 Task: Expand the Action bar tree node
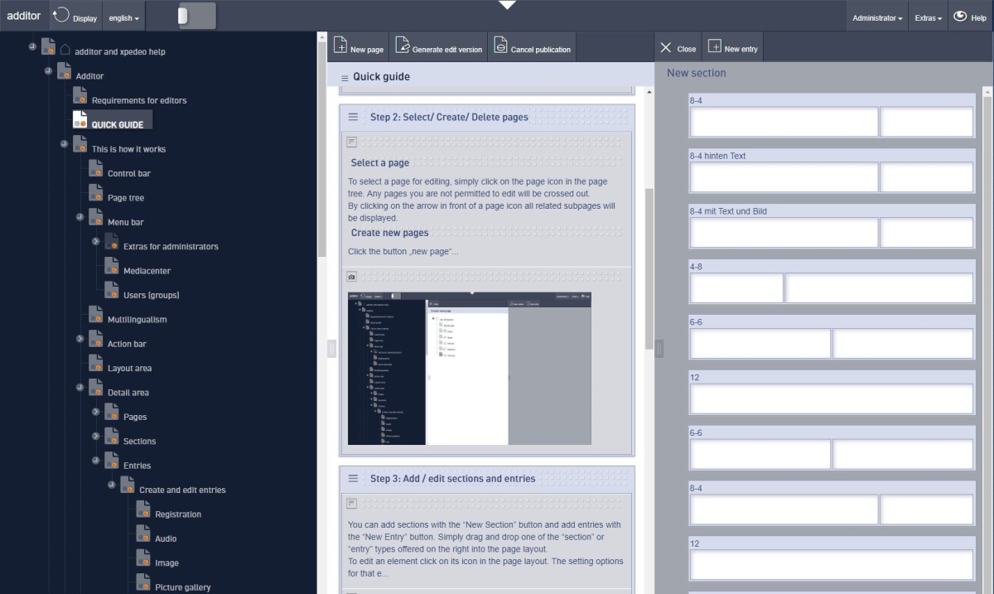pyautogui.click(x=80, y=339)
